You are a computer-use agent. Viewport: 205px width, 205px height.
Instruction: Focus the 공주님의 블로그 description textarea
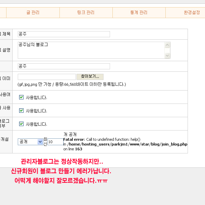click(x=91, y=50)
